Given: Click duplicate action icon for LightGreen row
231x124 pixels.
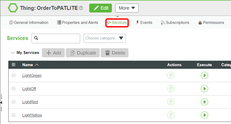Looking at the screenshot, I should pyautogui.click(x=171, y=75).
